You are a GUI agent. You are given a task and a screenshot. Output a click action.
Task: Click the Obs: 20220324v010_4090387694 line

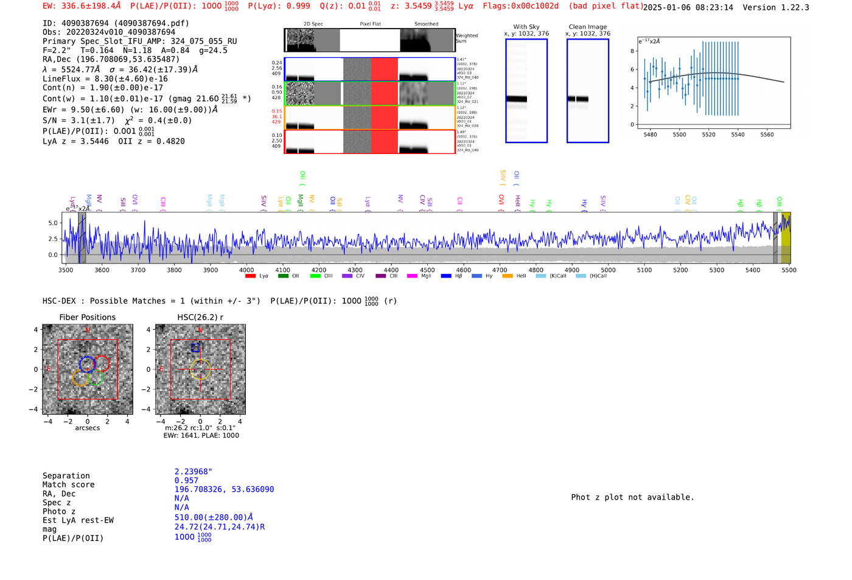pyautogui.click(x=109, y=32)
